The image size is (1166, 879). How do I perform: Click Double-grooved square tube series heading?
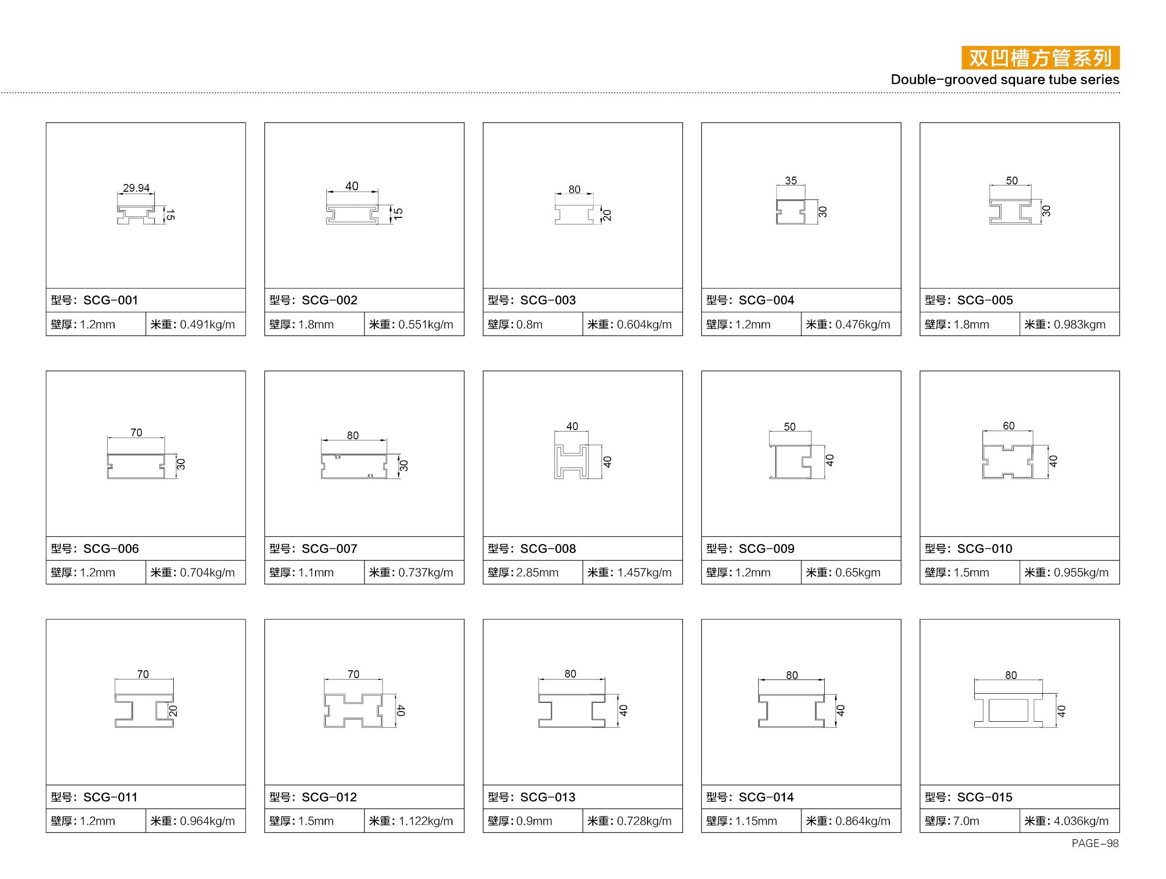[x=1005, y=80]
